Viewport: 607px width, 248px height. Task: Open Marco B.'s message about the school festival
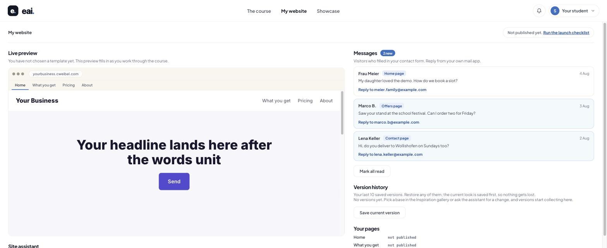[x=417, y=114]
